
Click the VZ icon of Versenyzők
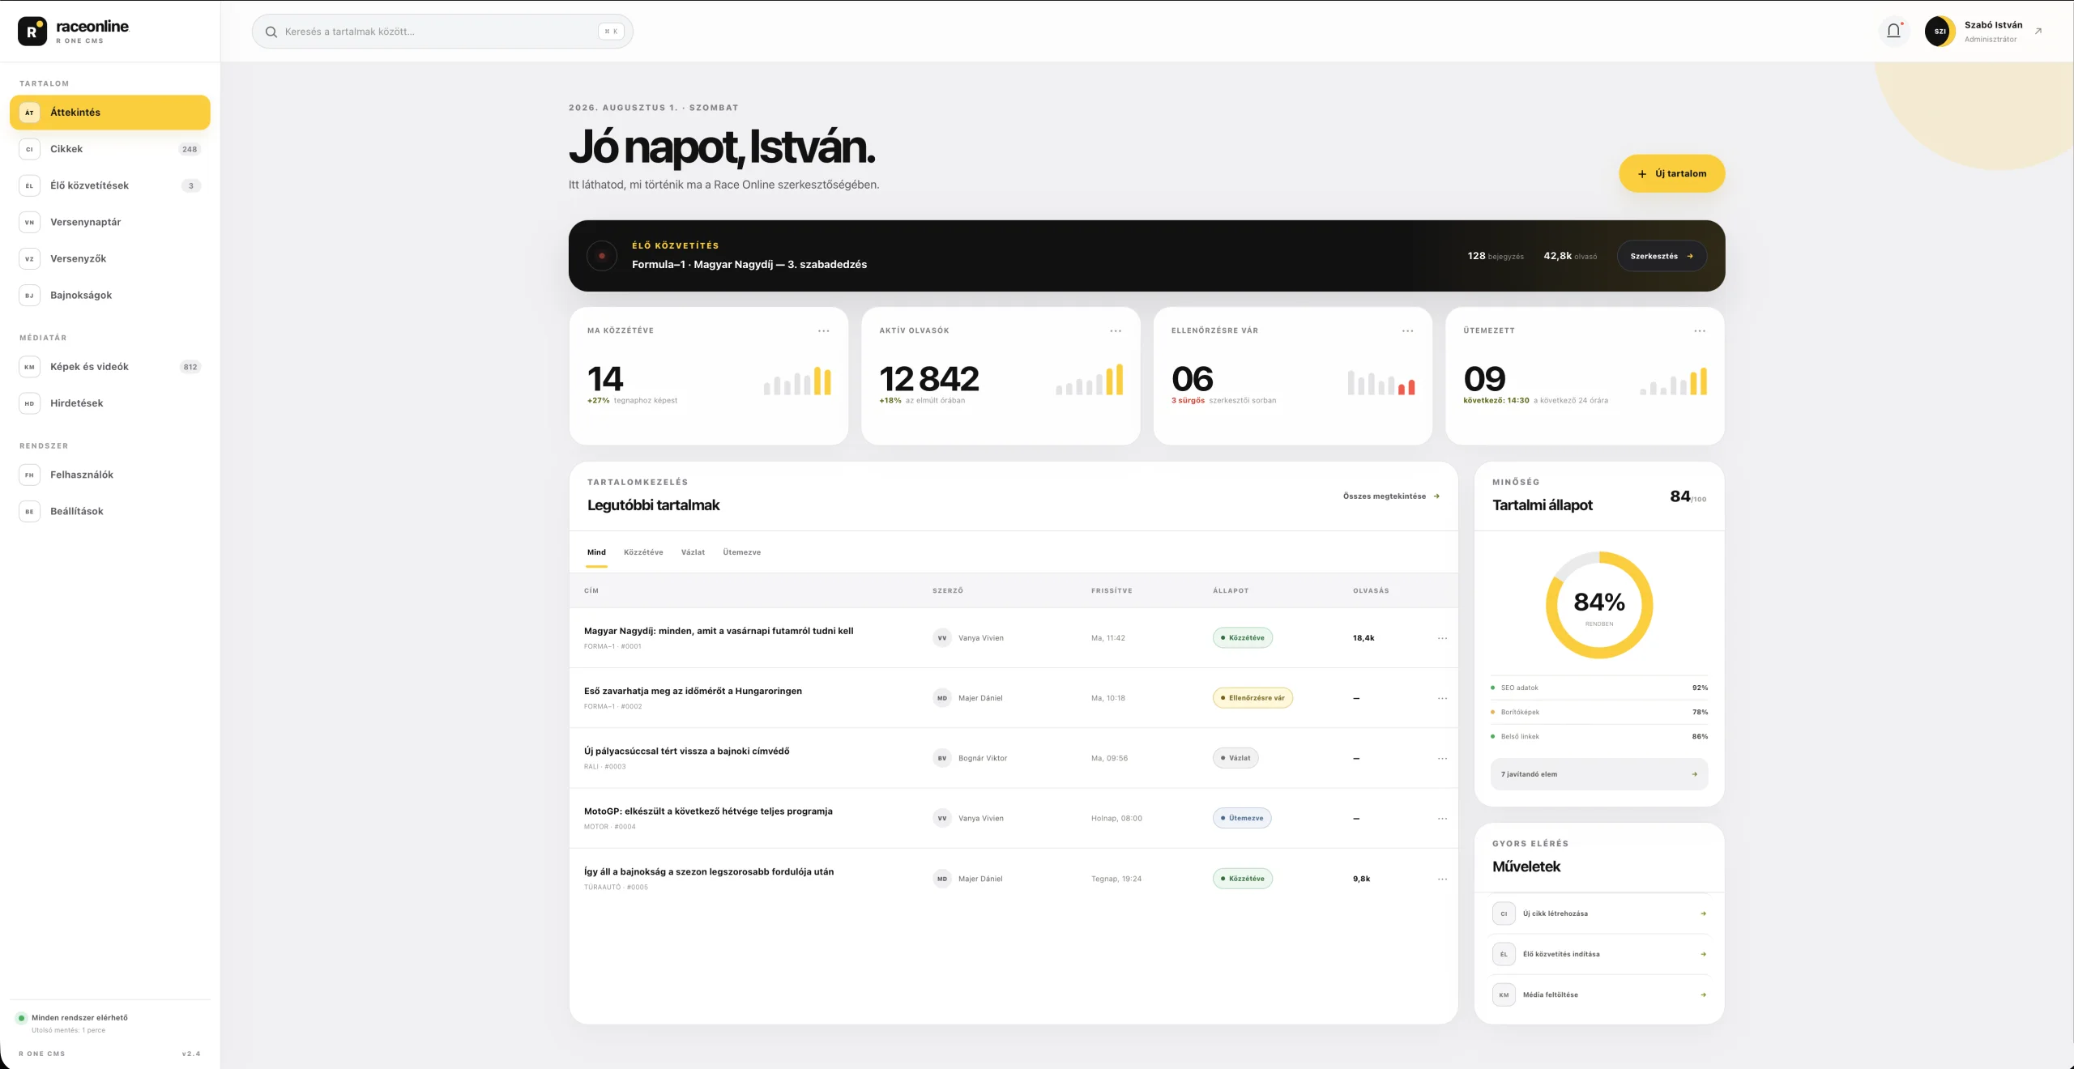click(x=29, y=258)
